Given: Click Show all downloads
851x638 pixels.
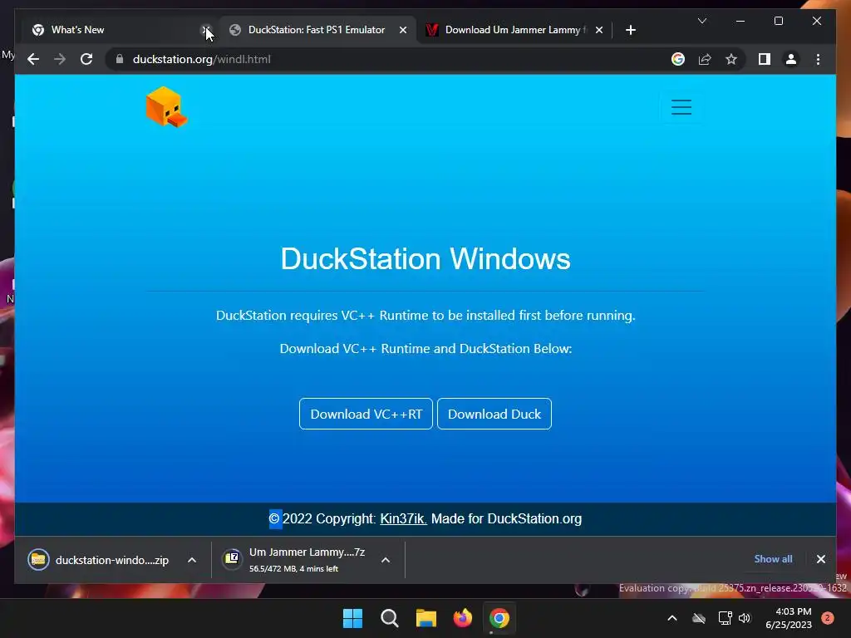Looking at the screenshot, I should [x=773, y=559].
